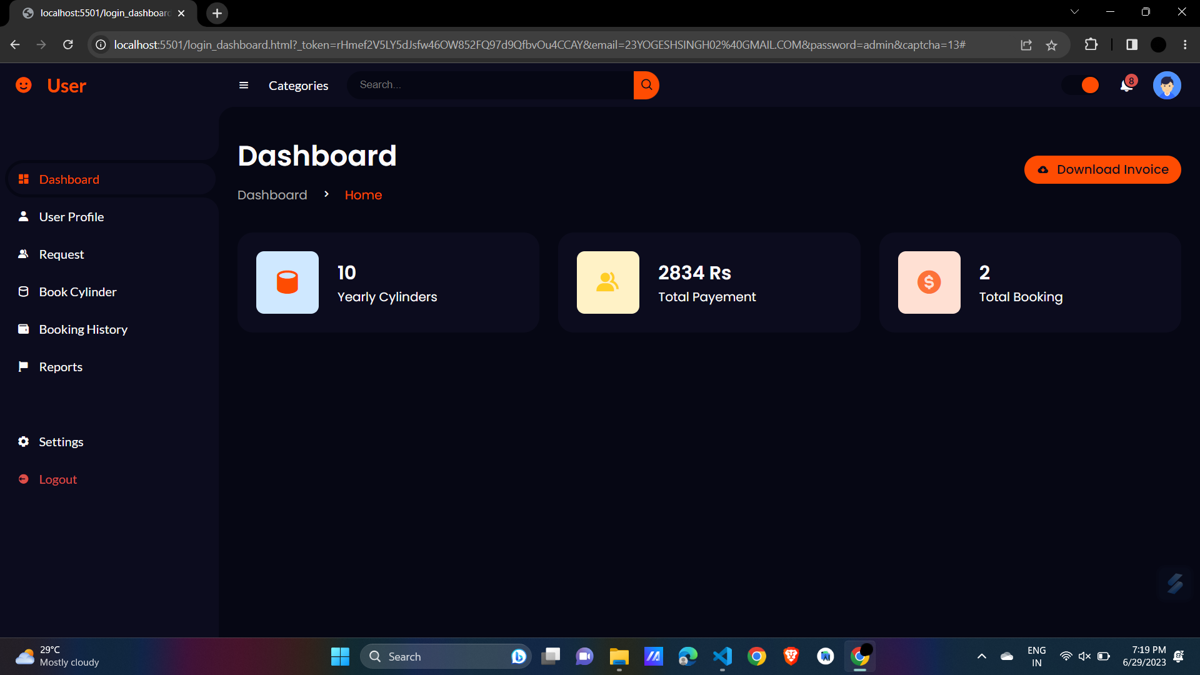Viewport: 1200px width, 675px height.
Task: Expand the Categories menu
Action: coord(298,86)
